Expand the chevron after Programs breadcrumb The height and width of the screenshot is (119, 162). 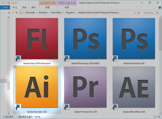76,13
